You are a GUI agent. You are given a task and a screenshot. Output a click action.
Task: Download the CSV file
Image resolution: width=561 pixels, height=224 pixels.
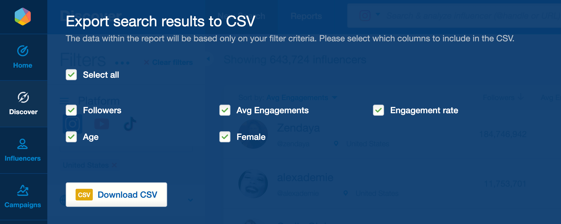click(116, 195)
